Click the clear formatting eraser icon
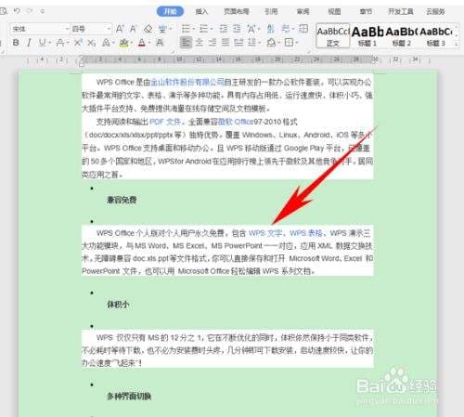 tap(148, 29)
